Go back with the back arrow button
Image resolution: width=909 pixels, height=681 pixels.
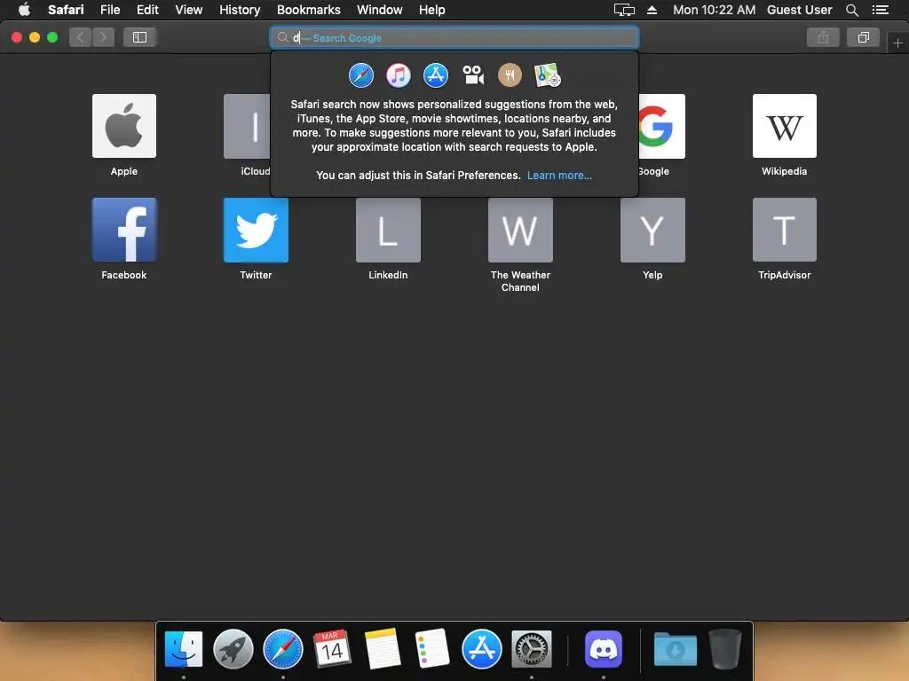tap(81, 37)
